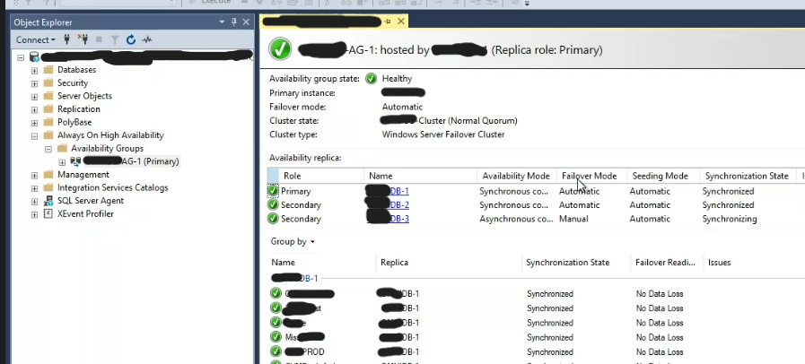The width and height of the screenshot is (805, 364).
Task: Expand the AG-1 (Primary) node
Action: [x=62, y=162]
